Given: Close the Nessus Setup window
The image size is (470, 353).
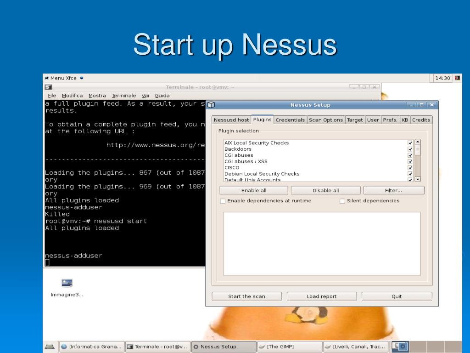Looking at the screenshot, I should coord(431,105).
